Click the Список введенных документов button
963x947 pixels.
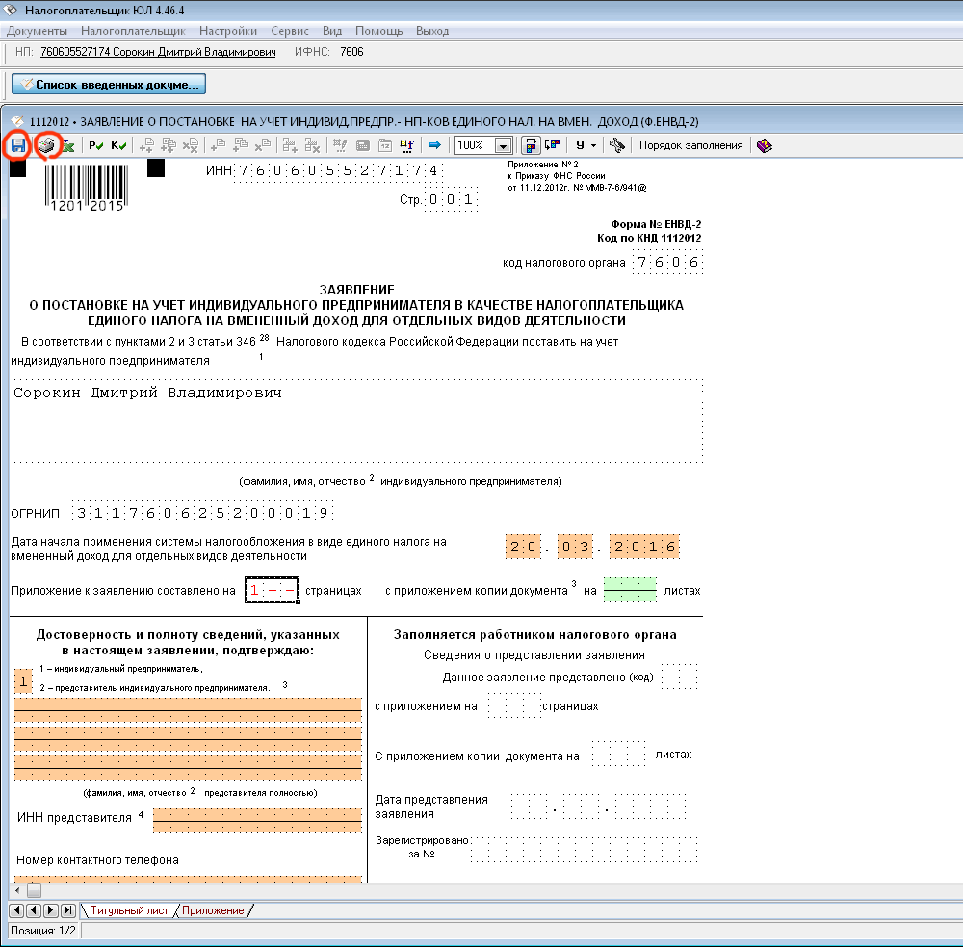tap(108, 85)
